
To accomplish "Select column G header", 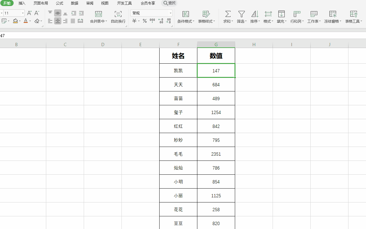I will (216, 44).
